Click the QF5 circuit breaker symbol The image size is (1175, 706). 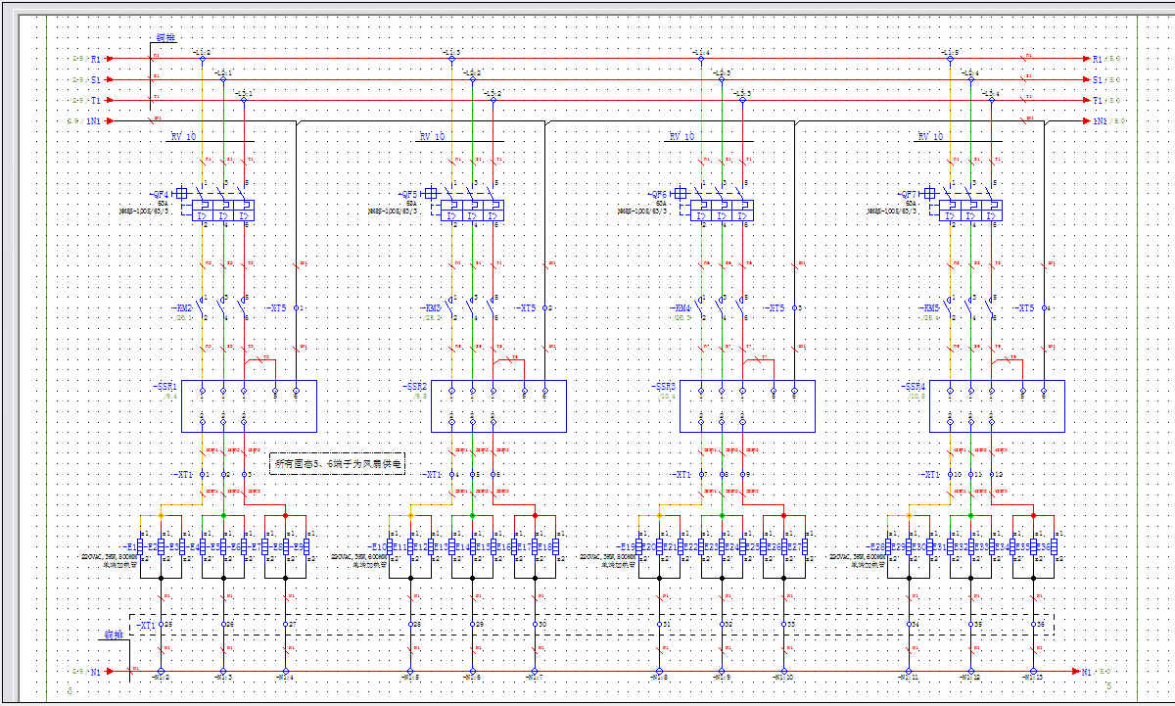coord(472,210)
